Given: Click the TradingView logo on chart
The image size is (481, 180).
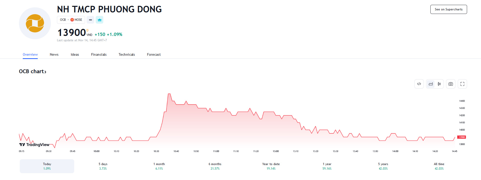Looking at the screenshot, I should [34, 145].
